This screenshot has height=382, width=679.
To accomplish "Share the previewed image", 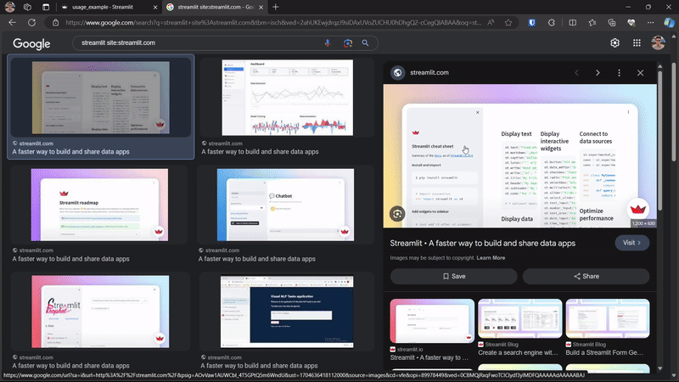I will coord(586,276).
